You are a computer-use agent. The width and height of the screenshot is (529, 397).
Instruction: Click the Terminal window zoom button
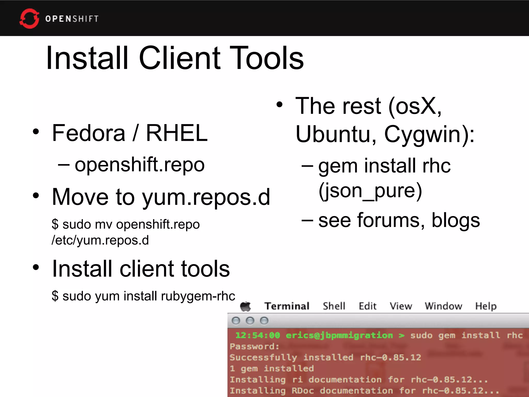264,321
